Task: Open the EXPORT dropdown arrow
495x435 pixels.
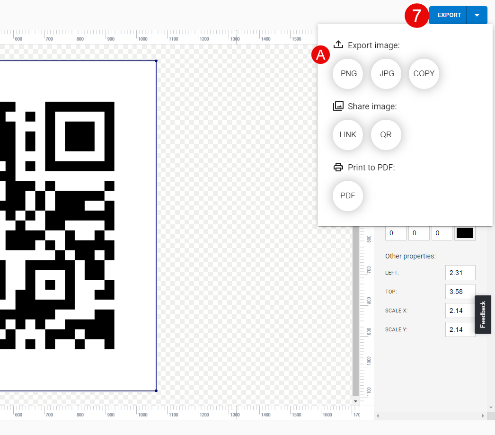Action: (x=477, y=15)
